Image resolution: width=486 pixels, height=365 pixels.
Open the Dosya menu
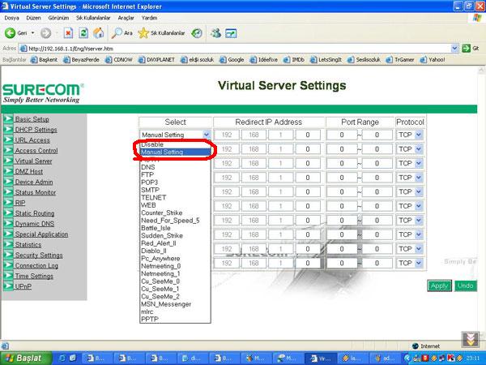pyautogui.click(x=12, y=18)
